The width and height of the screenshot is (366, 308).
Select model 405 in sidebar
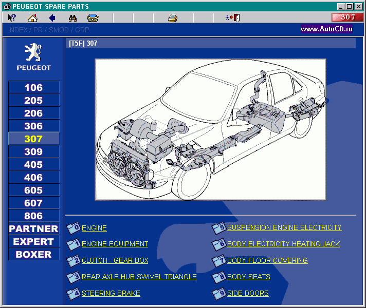33,165
